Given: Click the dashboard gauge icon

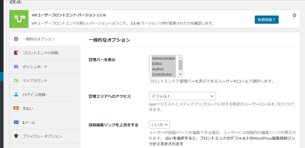Looking at the screenshot, I should pos(16,67).
